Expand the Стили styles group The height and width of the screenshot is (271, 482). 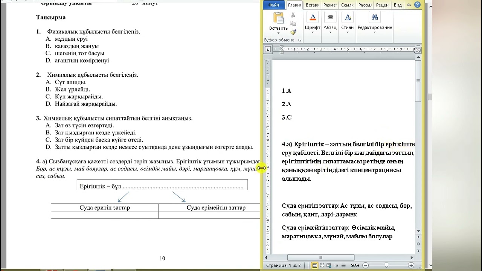[348, 23]
